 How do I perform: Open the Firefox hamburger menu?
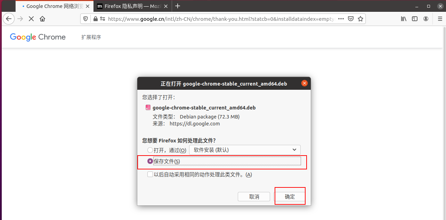pos(440,19)
